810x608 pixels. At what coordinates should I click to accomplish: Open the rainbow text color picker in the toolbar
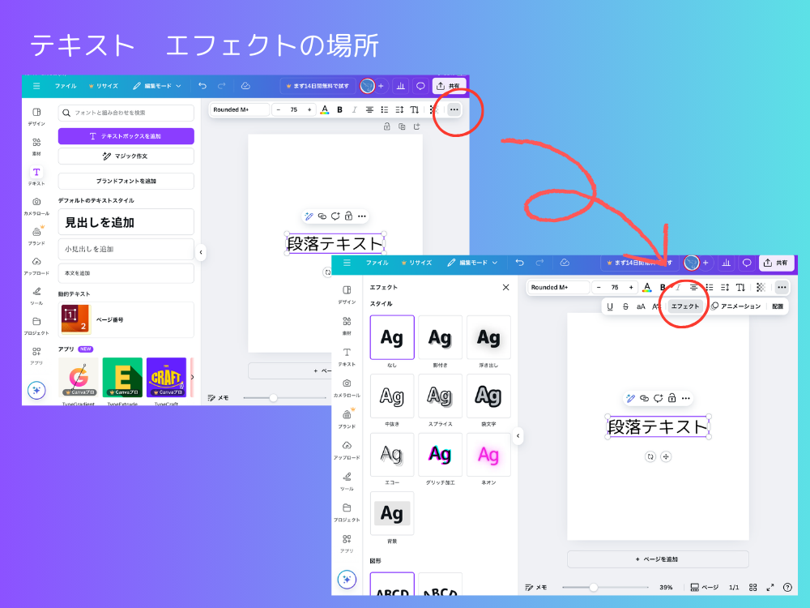coord(324,109)
